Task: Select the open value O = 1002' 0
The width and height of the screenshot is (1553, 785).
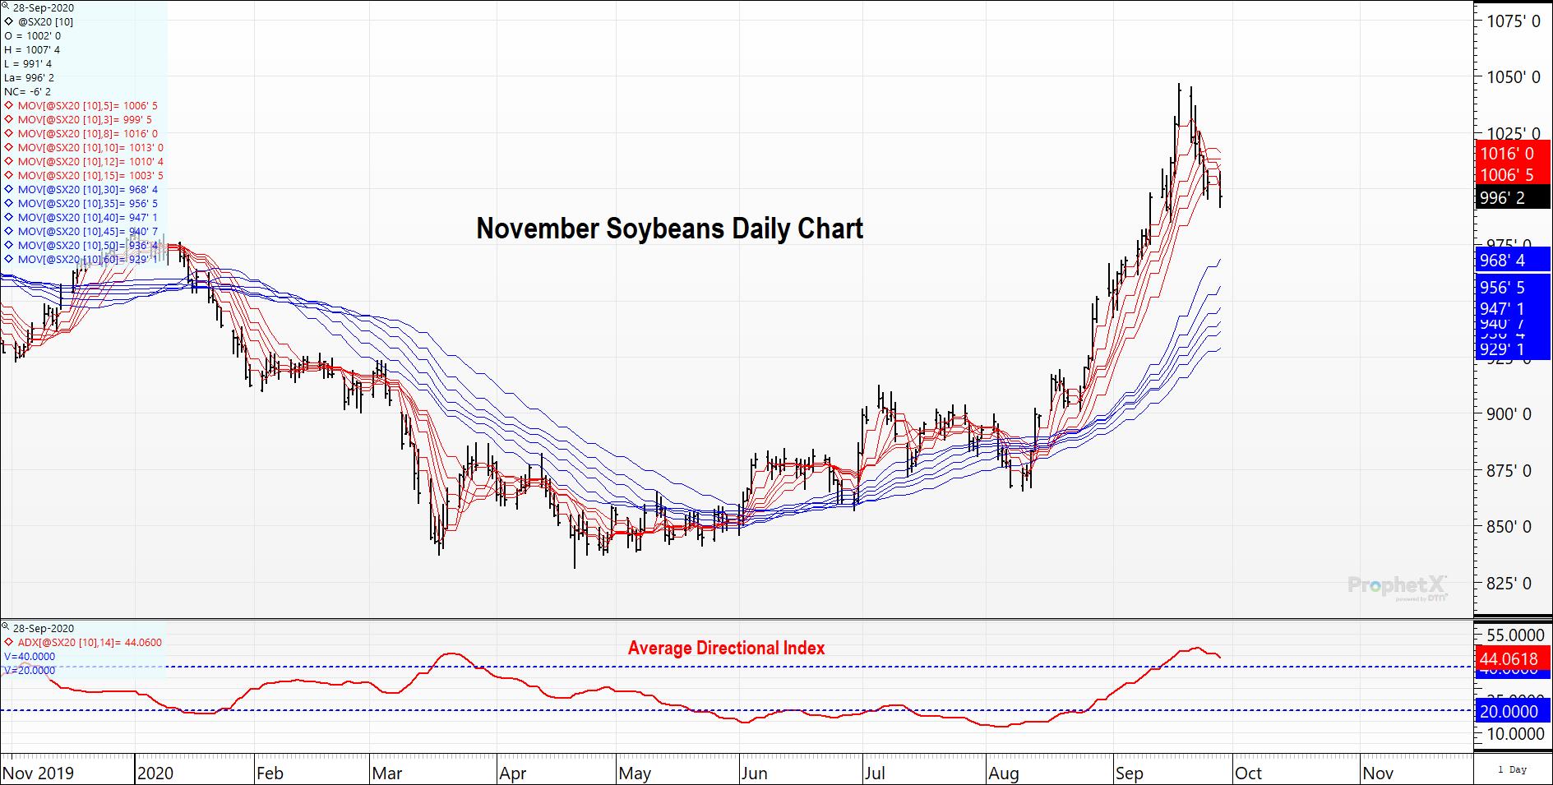Action: (32, 36)
